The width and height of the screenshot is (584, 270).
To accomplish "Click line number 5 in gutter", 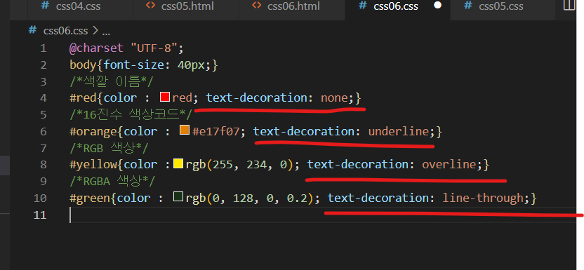I will coord(44,114).
